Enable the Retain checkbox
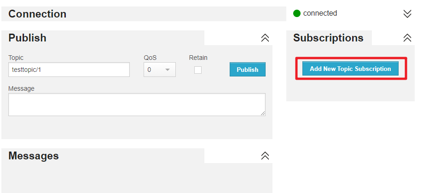 pos(198,70)
